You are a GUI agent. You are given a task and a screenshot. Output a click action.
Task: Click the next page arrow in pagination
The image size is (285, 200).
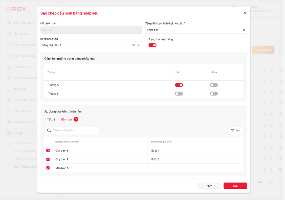coord(270,182)
